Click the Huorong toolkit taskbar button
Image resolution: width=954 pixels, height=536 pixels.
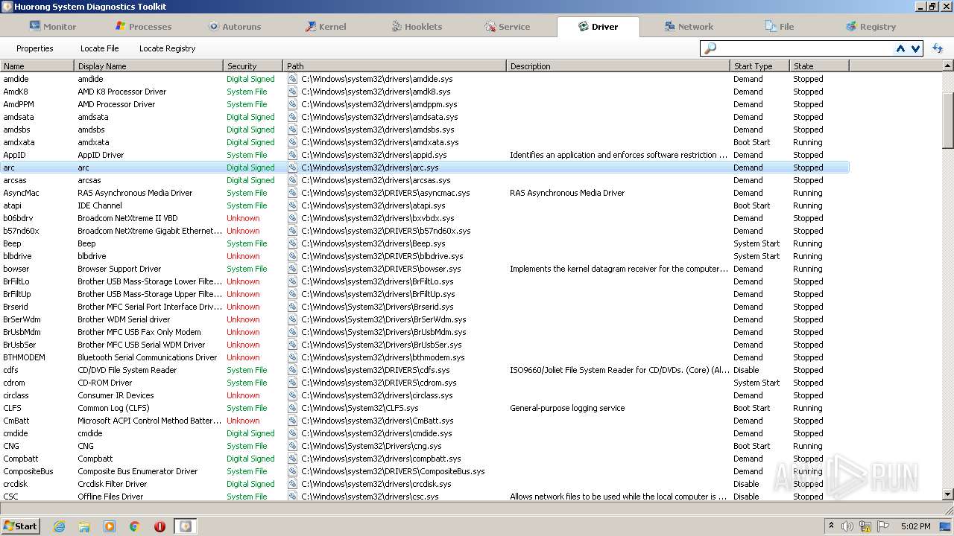pos(185,526)
